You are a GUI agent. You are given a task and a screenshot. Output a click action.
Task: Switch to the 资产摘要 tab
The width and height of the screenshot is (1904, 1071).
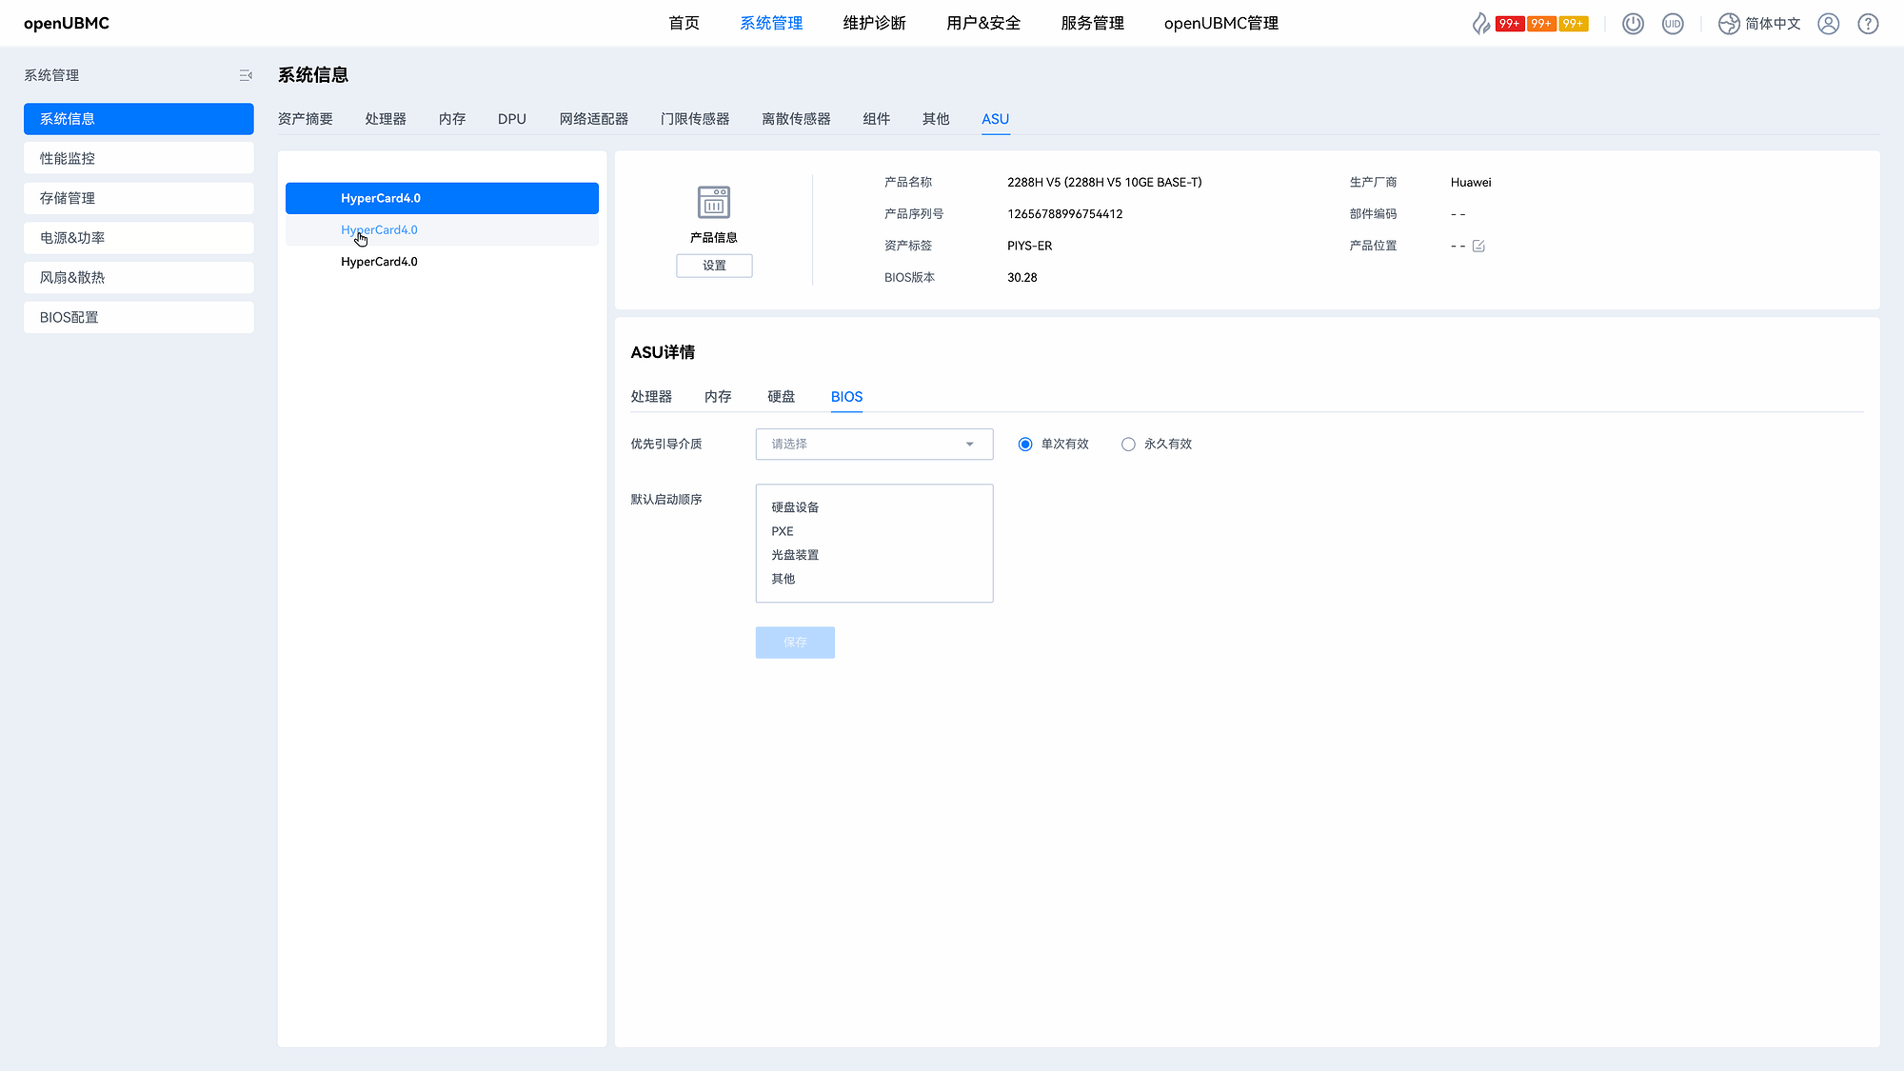tap(306, 119)
